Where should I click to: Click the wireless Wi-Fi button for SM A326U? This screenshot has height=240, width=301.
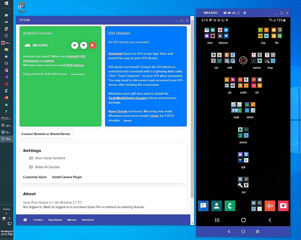point(84,45)
